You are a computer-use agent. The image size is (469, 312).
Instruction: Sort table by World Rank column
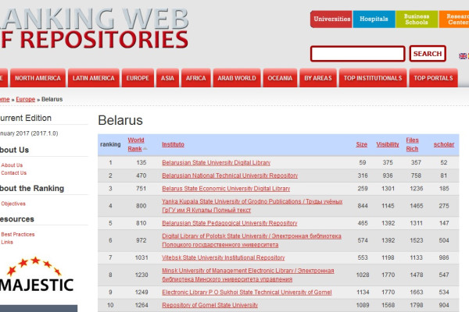pyautogui.click(x=136, y=144)
